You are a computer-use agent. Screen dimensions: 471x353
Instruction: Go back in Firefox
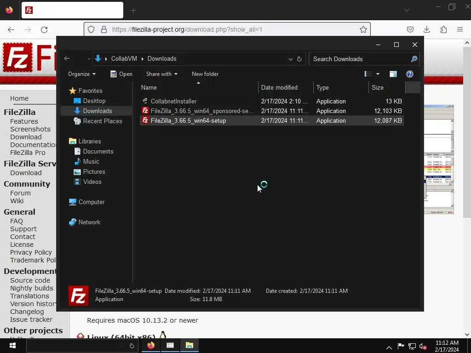pos(11,29)
